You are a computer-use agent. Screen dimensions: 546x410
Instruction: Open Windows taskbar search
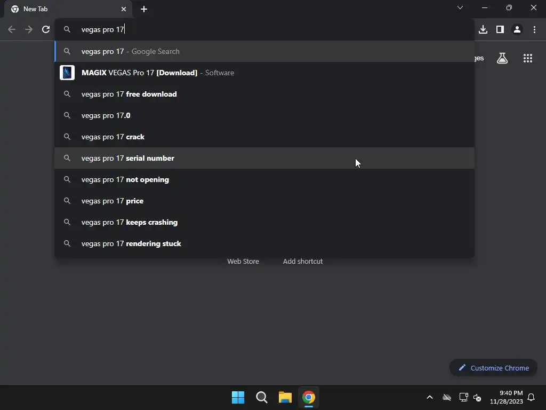coord(261,397)
